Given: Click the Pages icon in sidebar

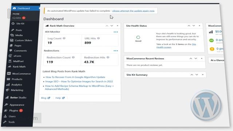Looking at the screenshot, I should point(11,45).
